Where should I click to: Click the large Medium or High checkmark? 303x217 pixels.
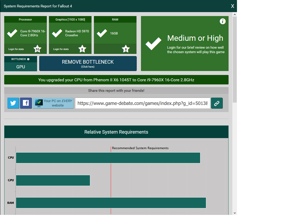point(153,43)
